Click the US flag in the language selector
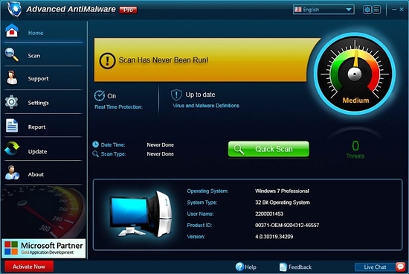The height and width of the screenshot is (274, 409). 298,10
